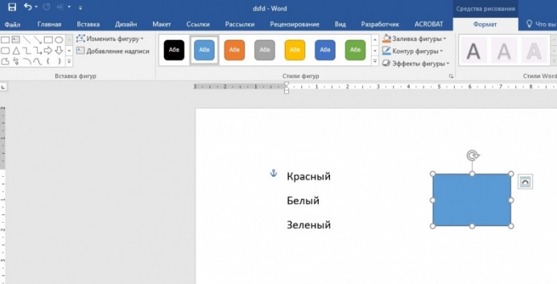This screenshot has height=284, width=557.
Task: Apply the first dark WordArt style
Action: click(473, 51)
